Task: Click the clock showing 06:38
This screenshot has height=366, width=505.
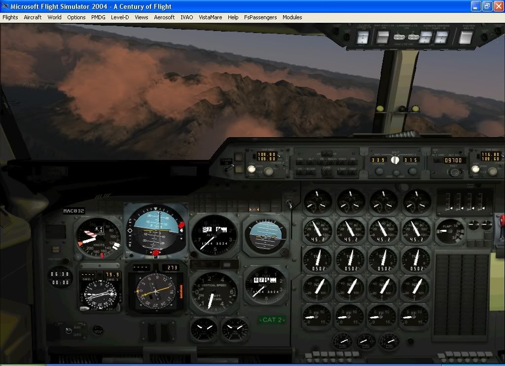Action: click(60, 278)
